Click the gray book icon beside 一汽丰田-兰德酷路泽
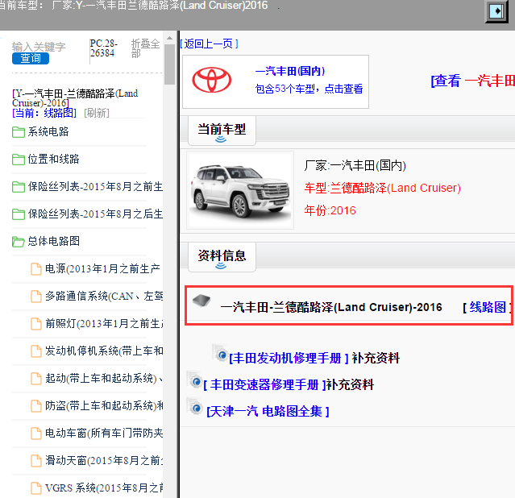The image size is (515, 498). tap(201, 301)
